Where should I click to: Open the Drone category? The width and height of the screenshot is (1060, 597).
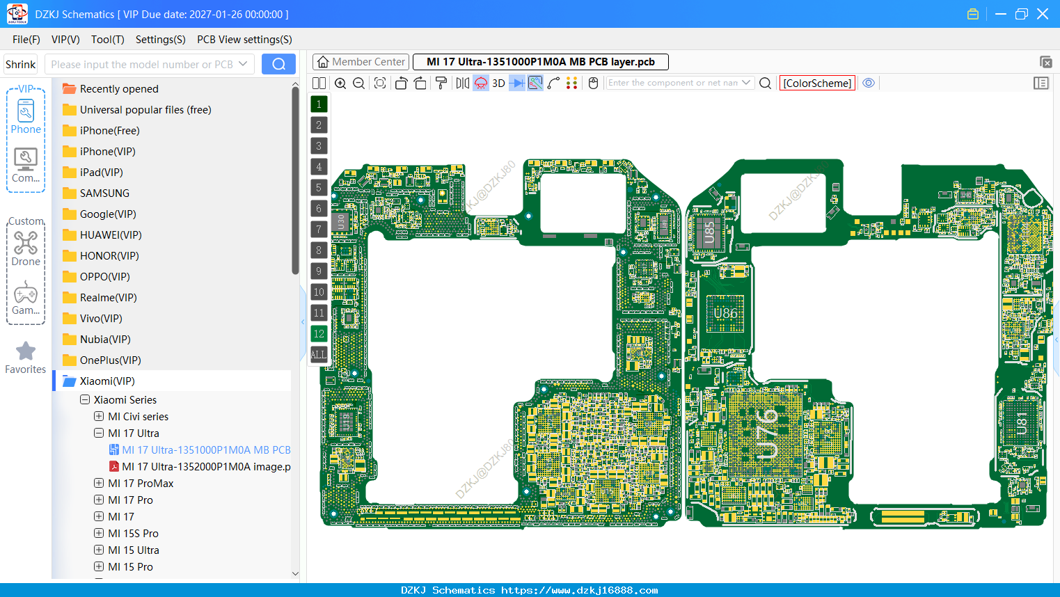coord(26,248)
